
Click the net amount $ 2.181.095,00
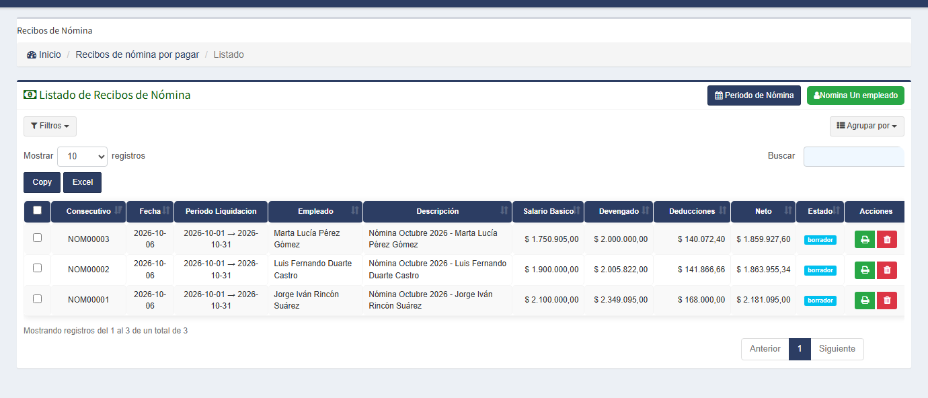763,300
